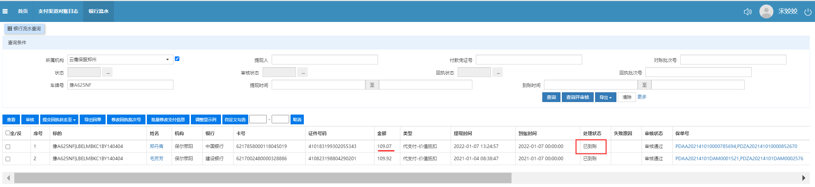Click 已到账 status in row 1

pos(590,146)
